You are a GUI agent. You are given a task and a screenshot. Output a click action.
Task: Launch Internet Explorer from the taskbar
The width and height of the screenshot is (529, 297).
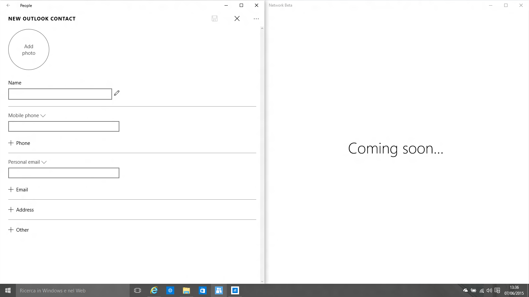point(154,290)
